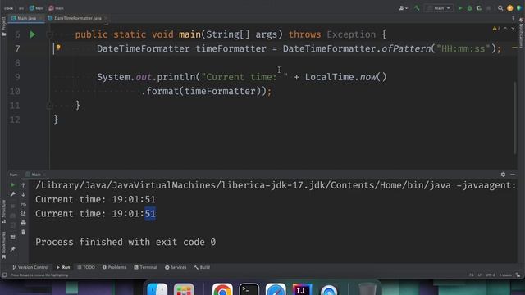Image resolution: width=525 pixels, height=295 pixels.
Task: Debug Main with the toolbar bug icon
Action: click(469, 8)
